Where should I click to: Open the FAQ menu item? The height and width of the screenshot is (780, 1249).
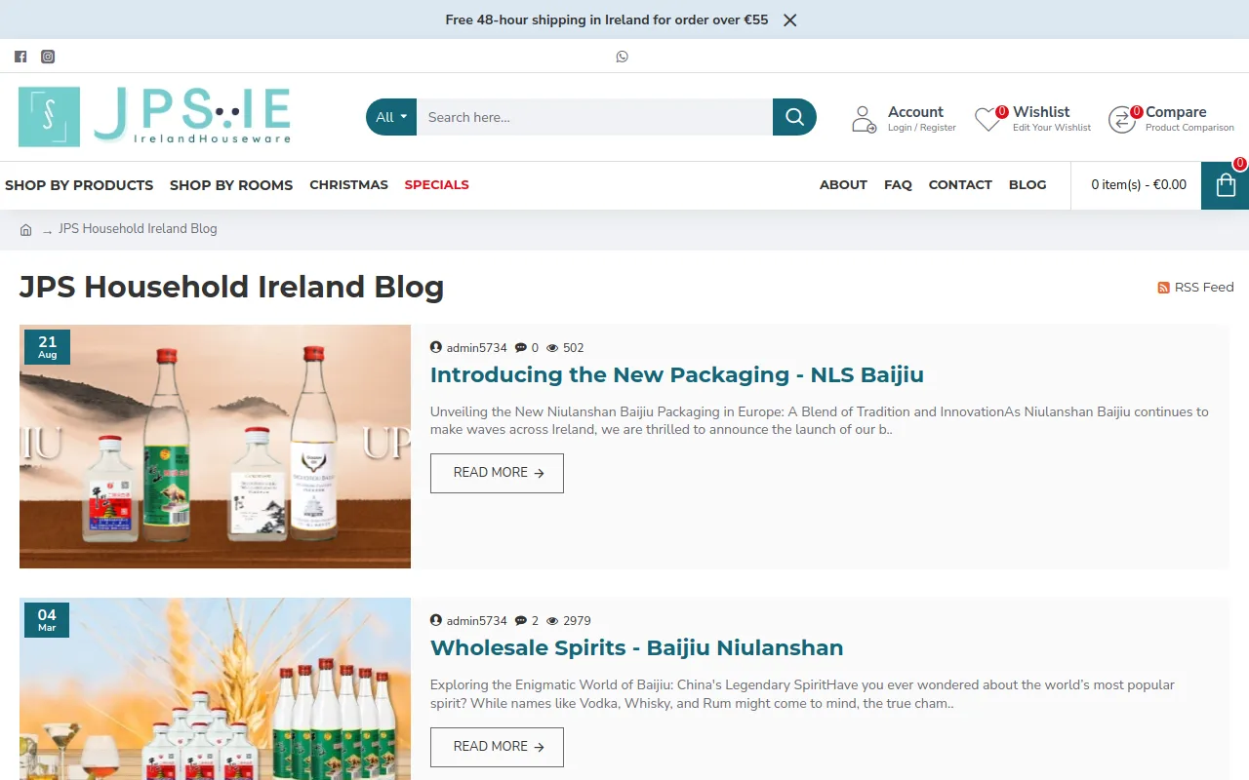tap(898, 185)
